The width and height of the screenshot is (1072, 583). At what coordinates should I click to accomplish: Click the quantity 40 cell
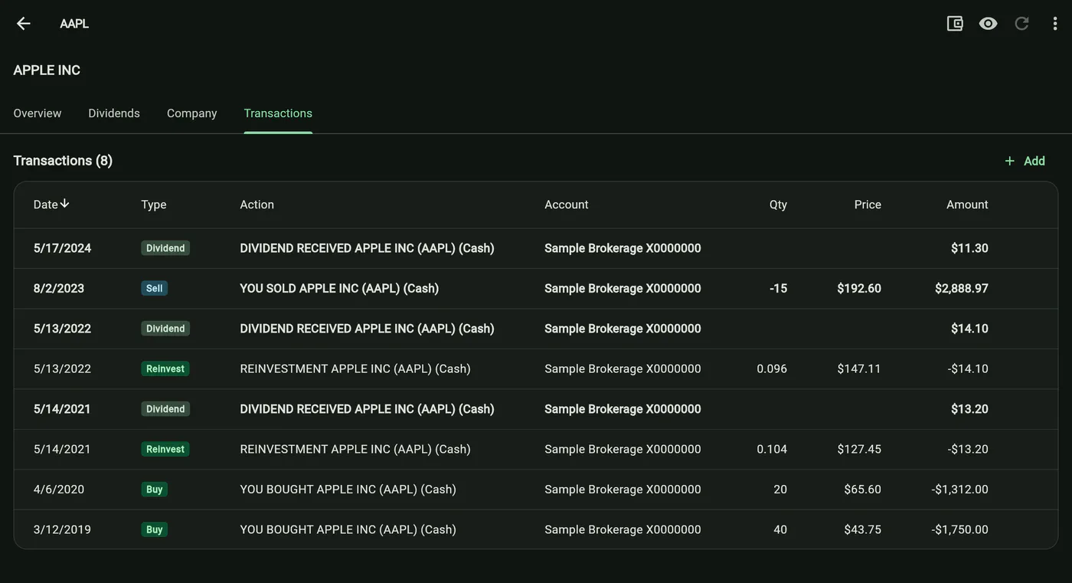coord(780,530)
